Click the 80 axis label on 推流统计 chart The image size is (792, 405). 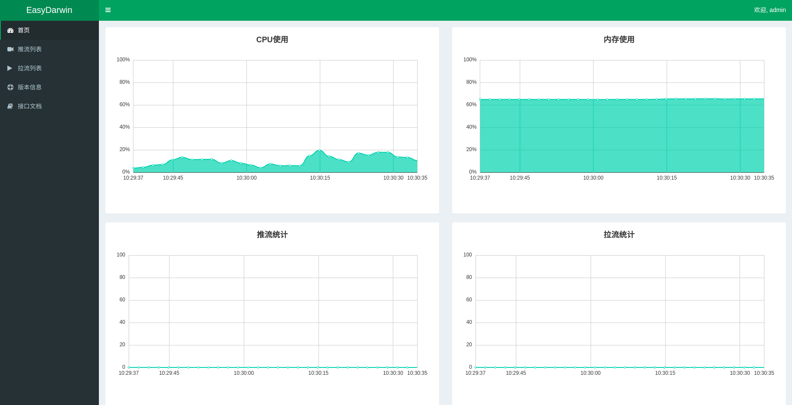122,277
